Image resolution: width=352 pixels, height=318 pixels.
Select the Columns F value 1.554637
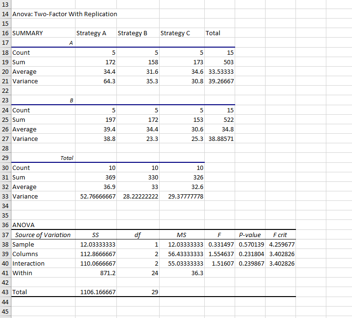point(220,254)
